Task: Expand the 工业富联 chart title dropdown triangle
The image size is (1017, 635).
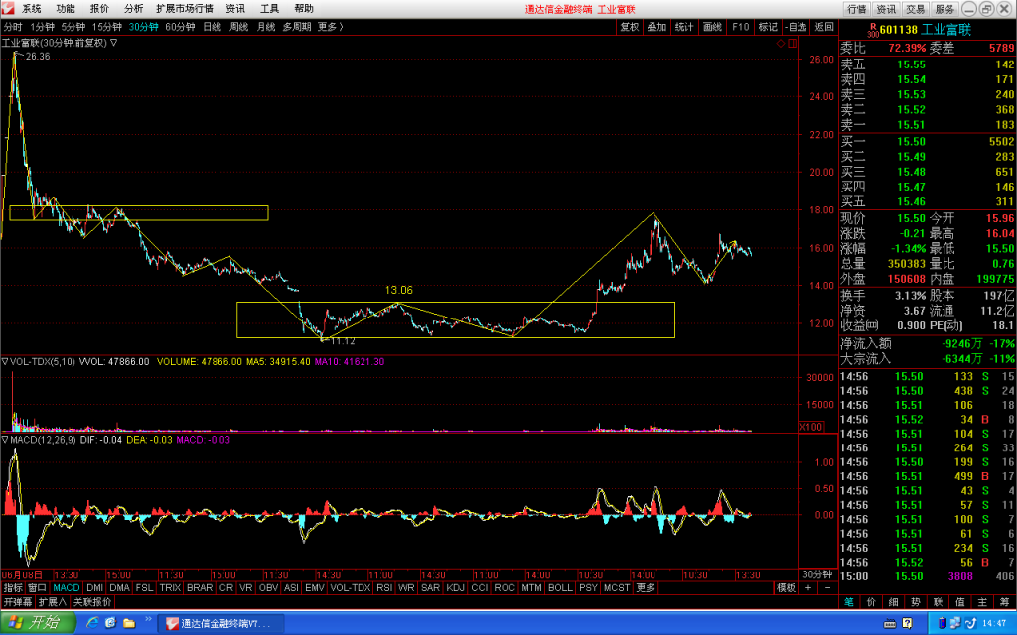Action: pos(113,43)
